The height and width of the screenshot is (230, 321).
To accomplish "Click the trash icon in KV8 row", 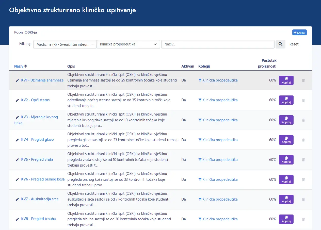I will coord(303,219).
